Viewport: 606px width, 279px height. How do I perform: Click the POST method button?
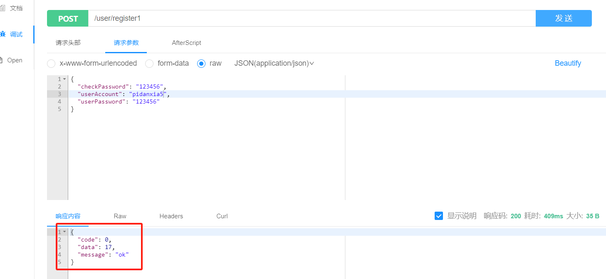pyautogui.click(x=68, y=19)
